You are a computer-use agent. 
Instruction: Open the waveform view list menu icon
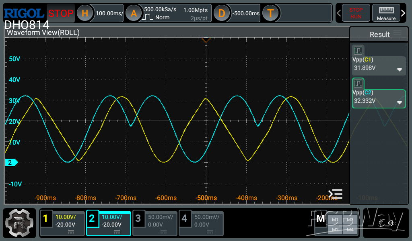click(335, 194)
